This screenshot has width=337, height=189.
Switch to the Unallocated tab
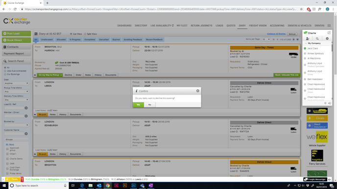point(47,40)
